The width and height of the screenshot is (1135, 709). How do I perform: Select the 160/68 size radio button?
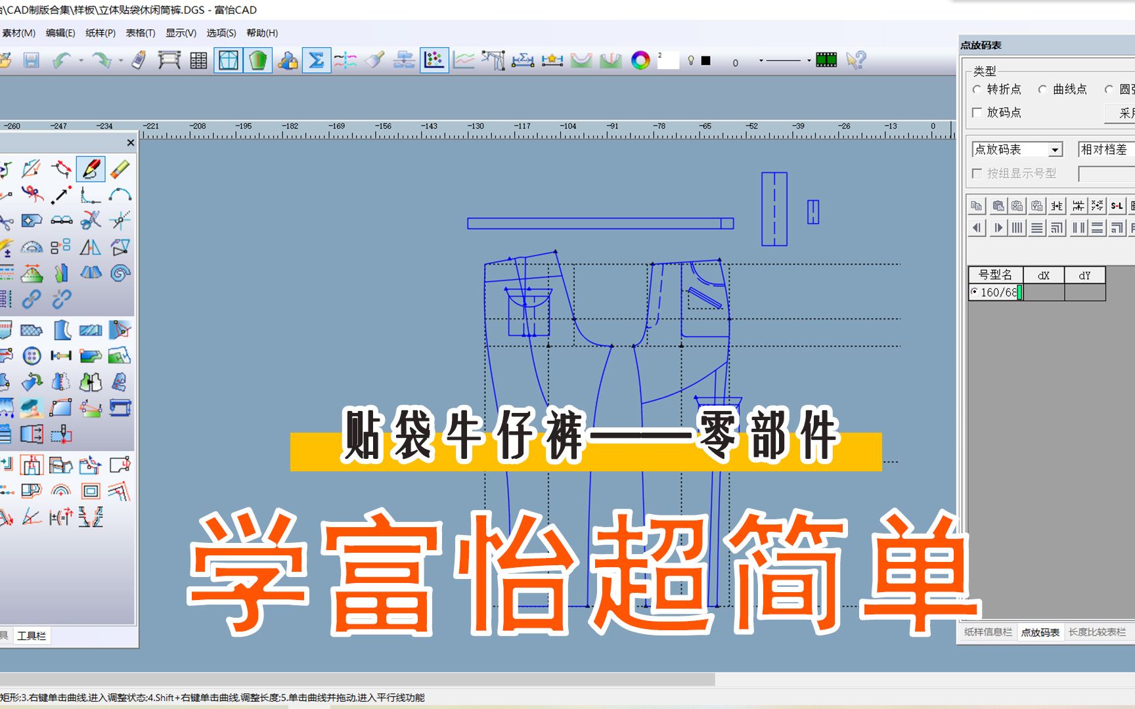click(x=974, y=291)
